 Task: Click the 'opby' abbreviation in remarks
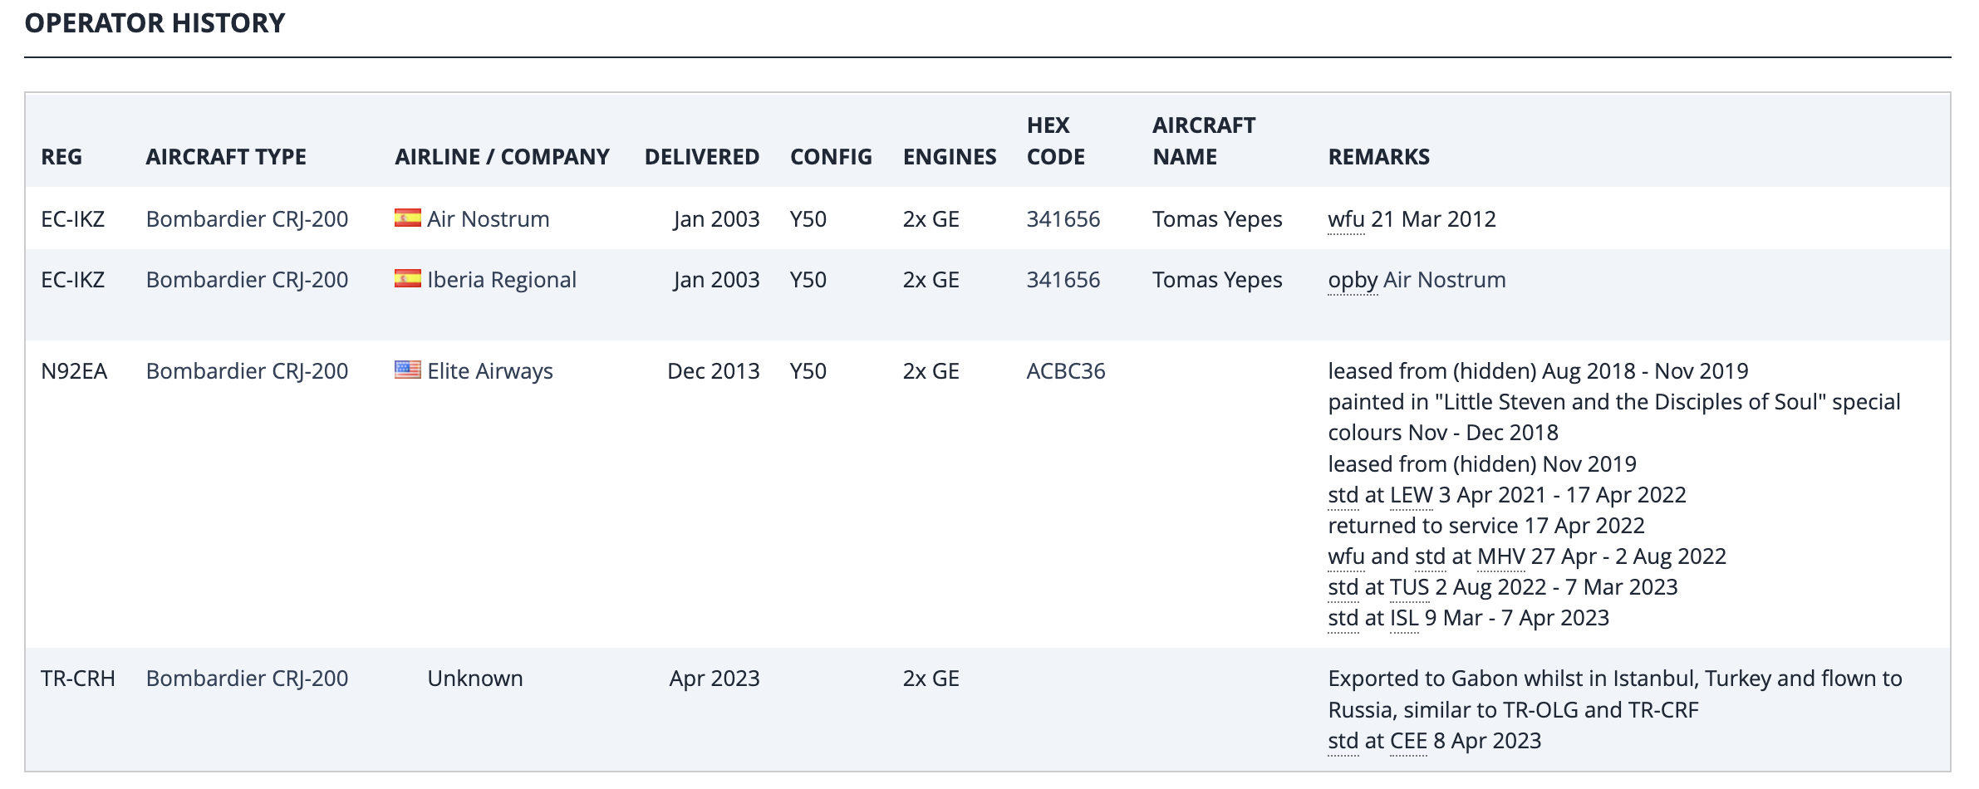[x=1352, y=281]
